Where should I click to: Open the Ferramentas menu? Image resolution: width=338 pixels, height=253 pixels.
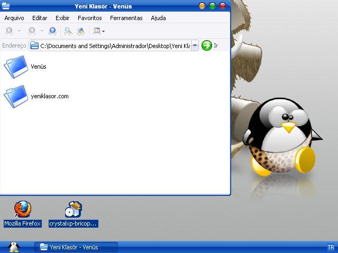126,18
